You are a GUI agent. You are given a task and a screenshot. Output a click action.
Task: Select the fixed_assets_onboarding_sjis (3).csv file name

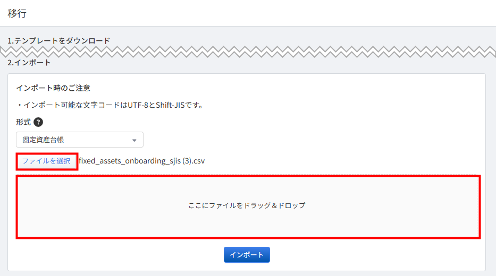142,161
